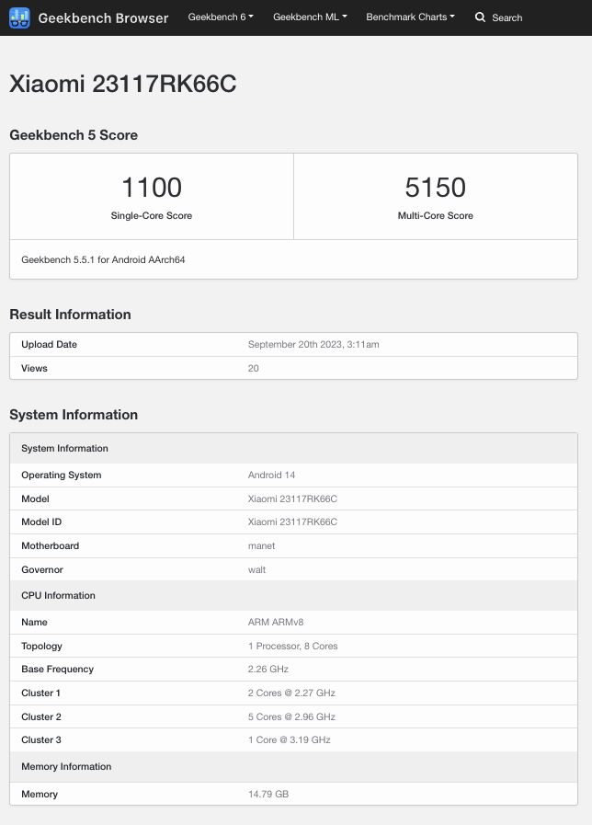
Task: Click the Search text in the navbar
Action: point(507,17)
